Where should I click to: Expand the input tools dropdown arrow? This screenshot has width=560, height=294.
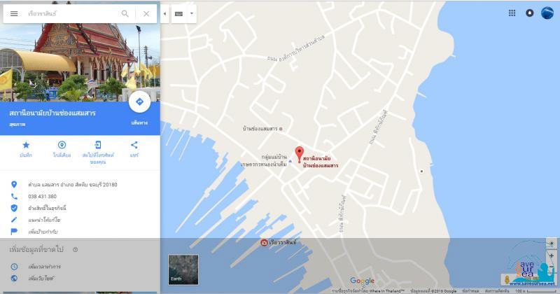click(191, 13)
